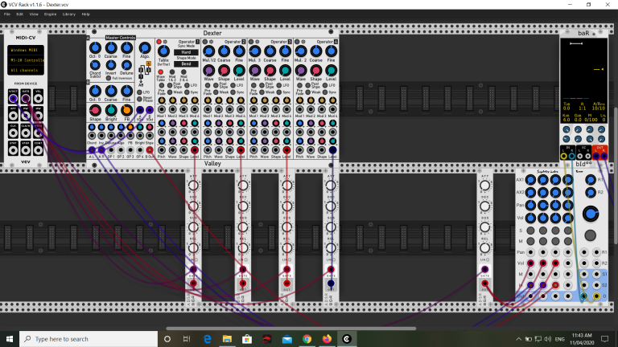Click Dexter's B Out output jack
This screenshot has height=347, width=618.
[x=150, y=150]
